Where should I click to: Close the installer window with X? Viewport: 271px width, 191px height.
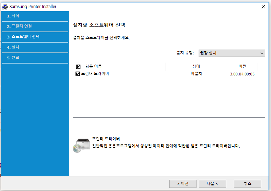pyautogui.click(x=263, y=7)
